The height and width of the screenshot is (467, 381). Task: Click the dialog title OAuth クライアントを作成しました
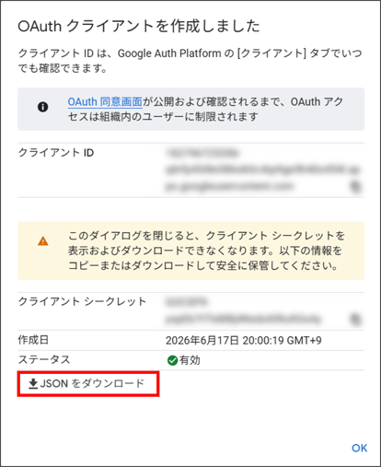(139, 26)
